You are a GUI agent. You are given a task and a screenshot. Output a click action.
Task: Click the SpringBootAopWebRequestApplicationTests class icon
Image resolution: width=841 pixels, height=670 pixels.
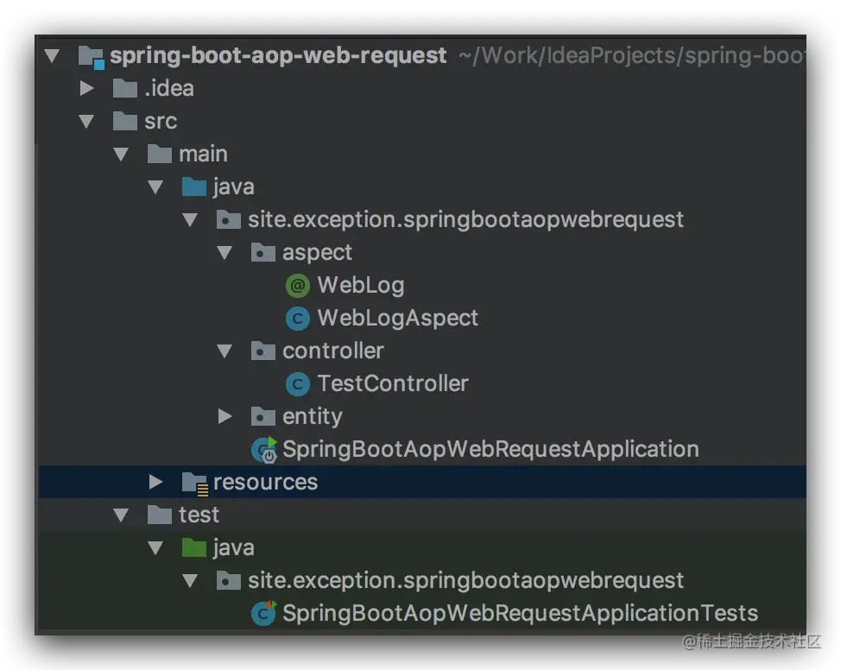(x=264, y=613)
